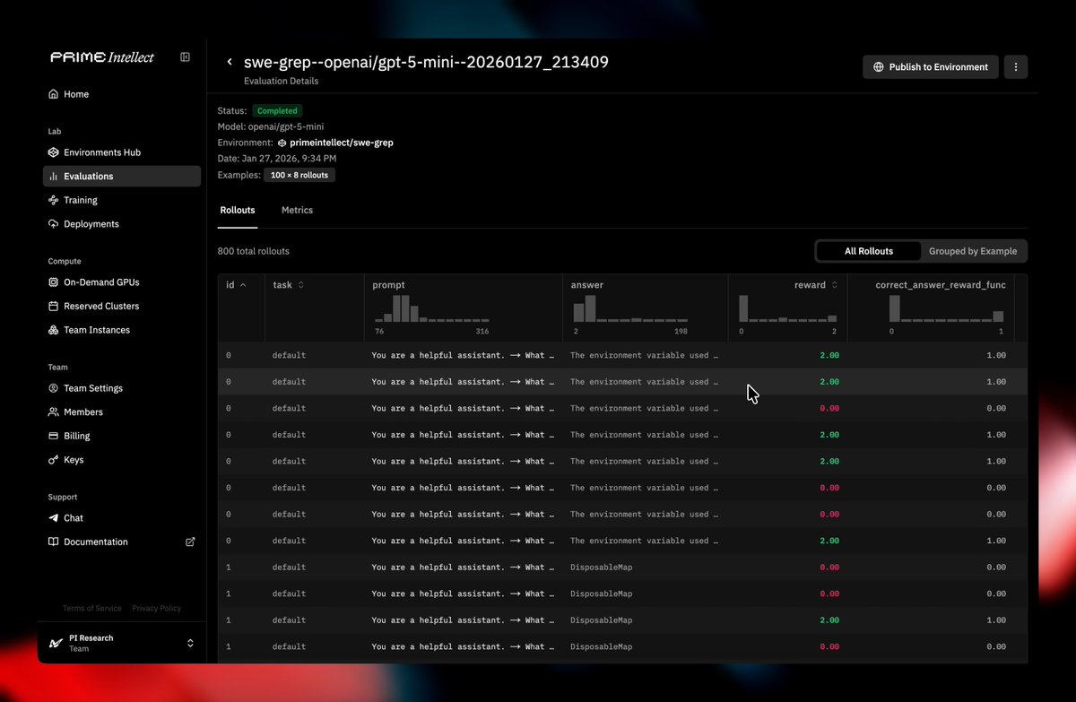Screen dimensions: 1076x702
Task: Open Reserved Clusters
Action: pyautogui.click(x=122, y=306)
